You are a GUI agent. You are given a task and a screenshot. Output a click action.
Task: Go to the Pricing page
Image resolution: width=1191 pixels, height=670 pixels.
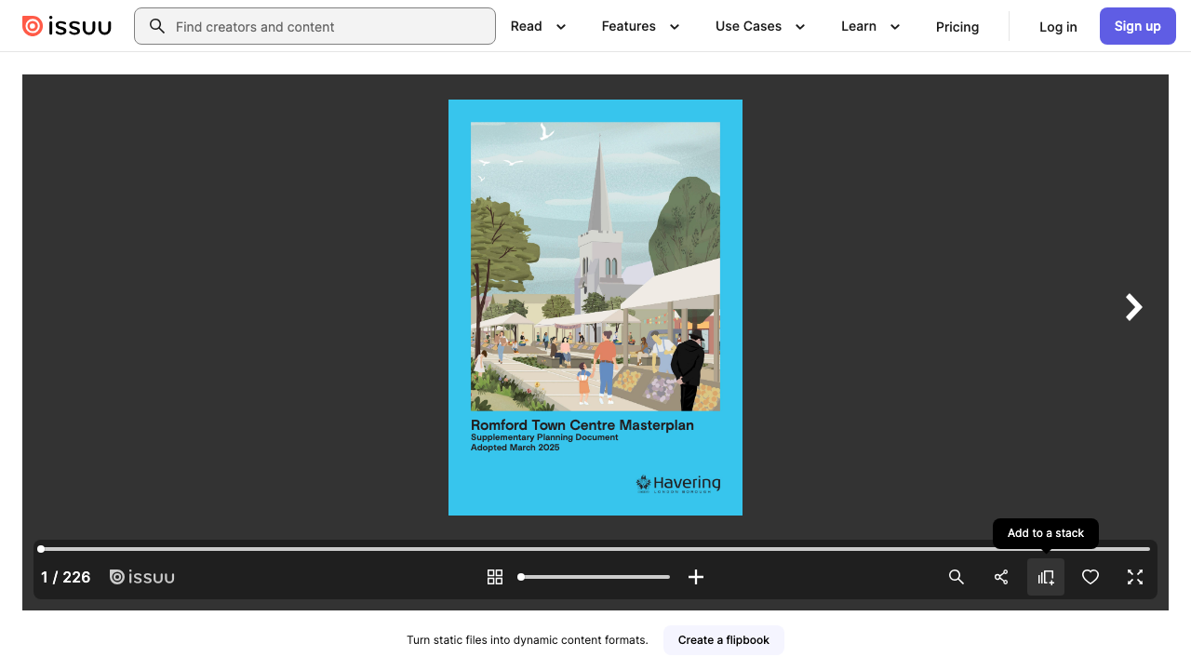point(957,27)
